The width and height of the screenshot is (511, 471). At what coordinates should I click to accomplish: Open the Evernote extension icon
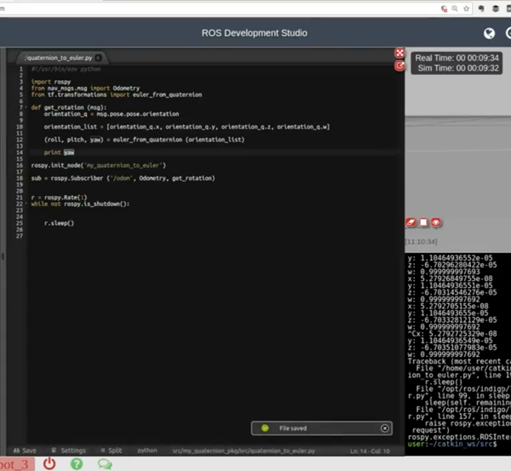[481, 9]
